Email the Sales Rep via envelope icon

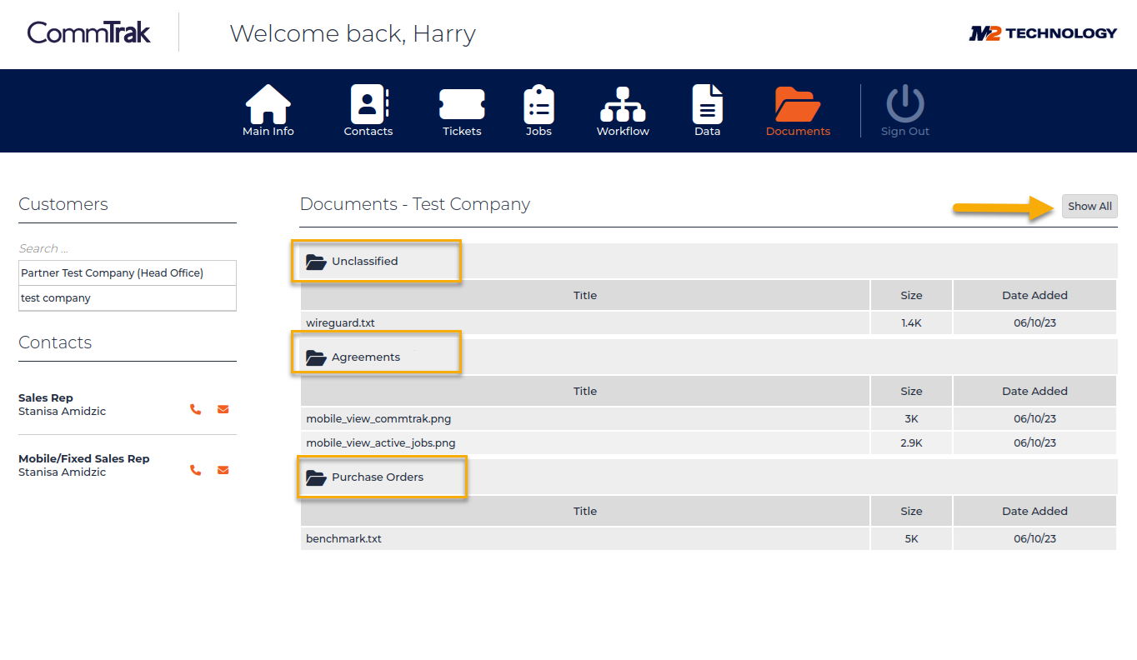point(223,409)
